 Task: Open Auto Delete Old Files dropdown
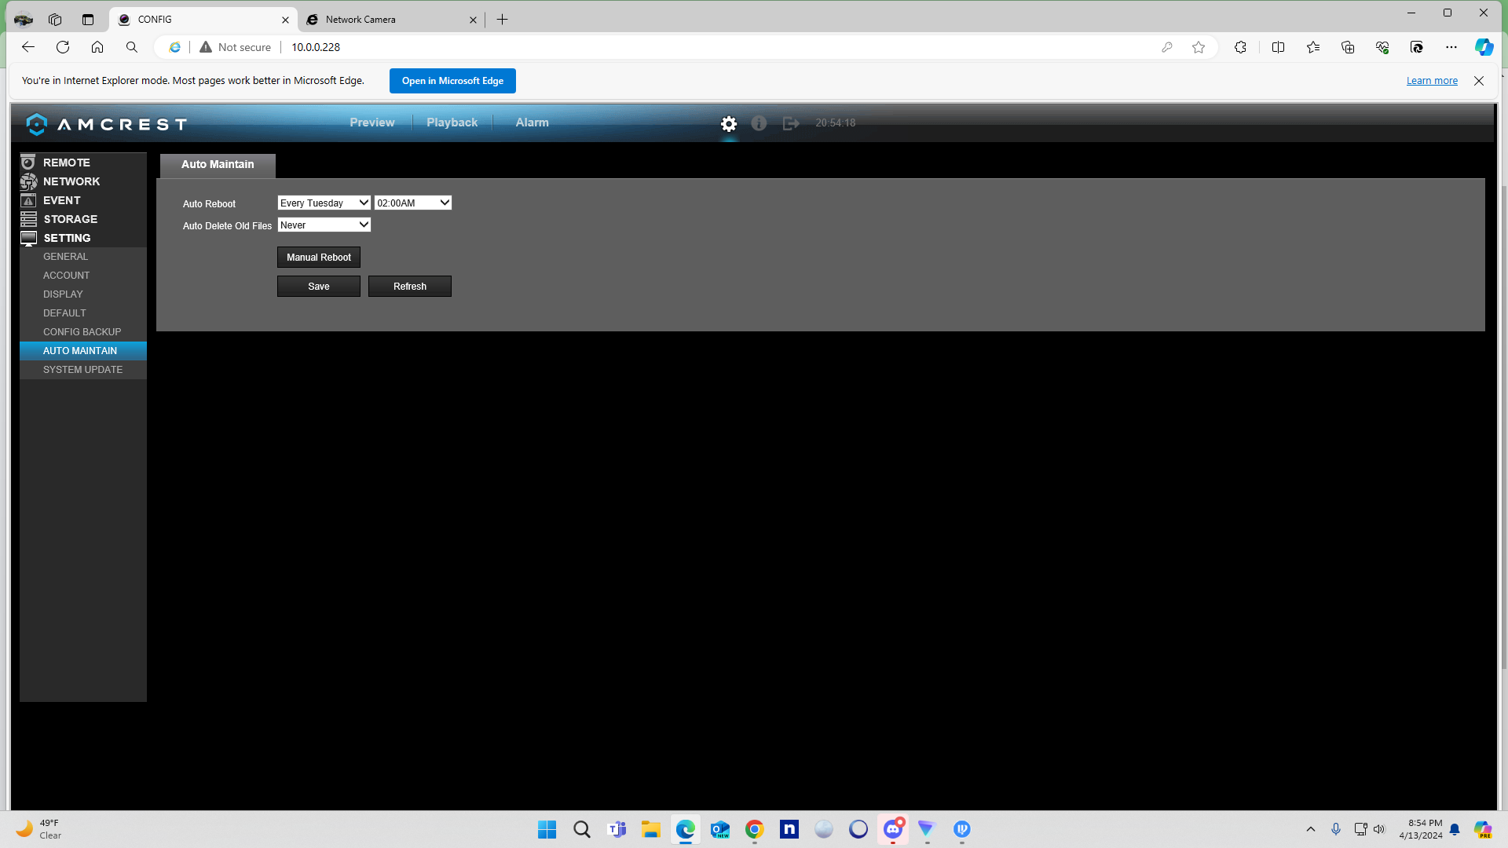(324, 225)
